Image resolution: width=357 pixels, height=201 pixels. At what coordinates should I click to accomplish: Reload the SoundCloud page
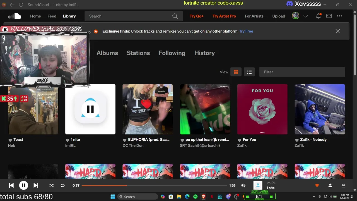click(21, 5)
